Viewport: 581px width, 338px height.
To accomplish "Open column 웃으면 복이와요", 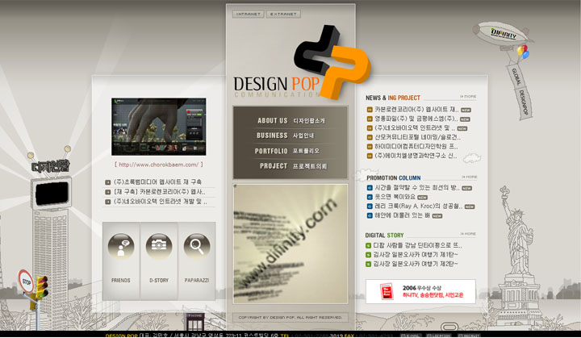I will (395, 197).
